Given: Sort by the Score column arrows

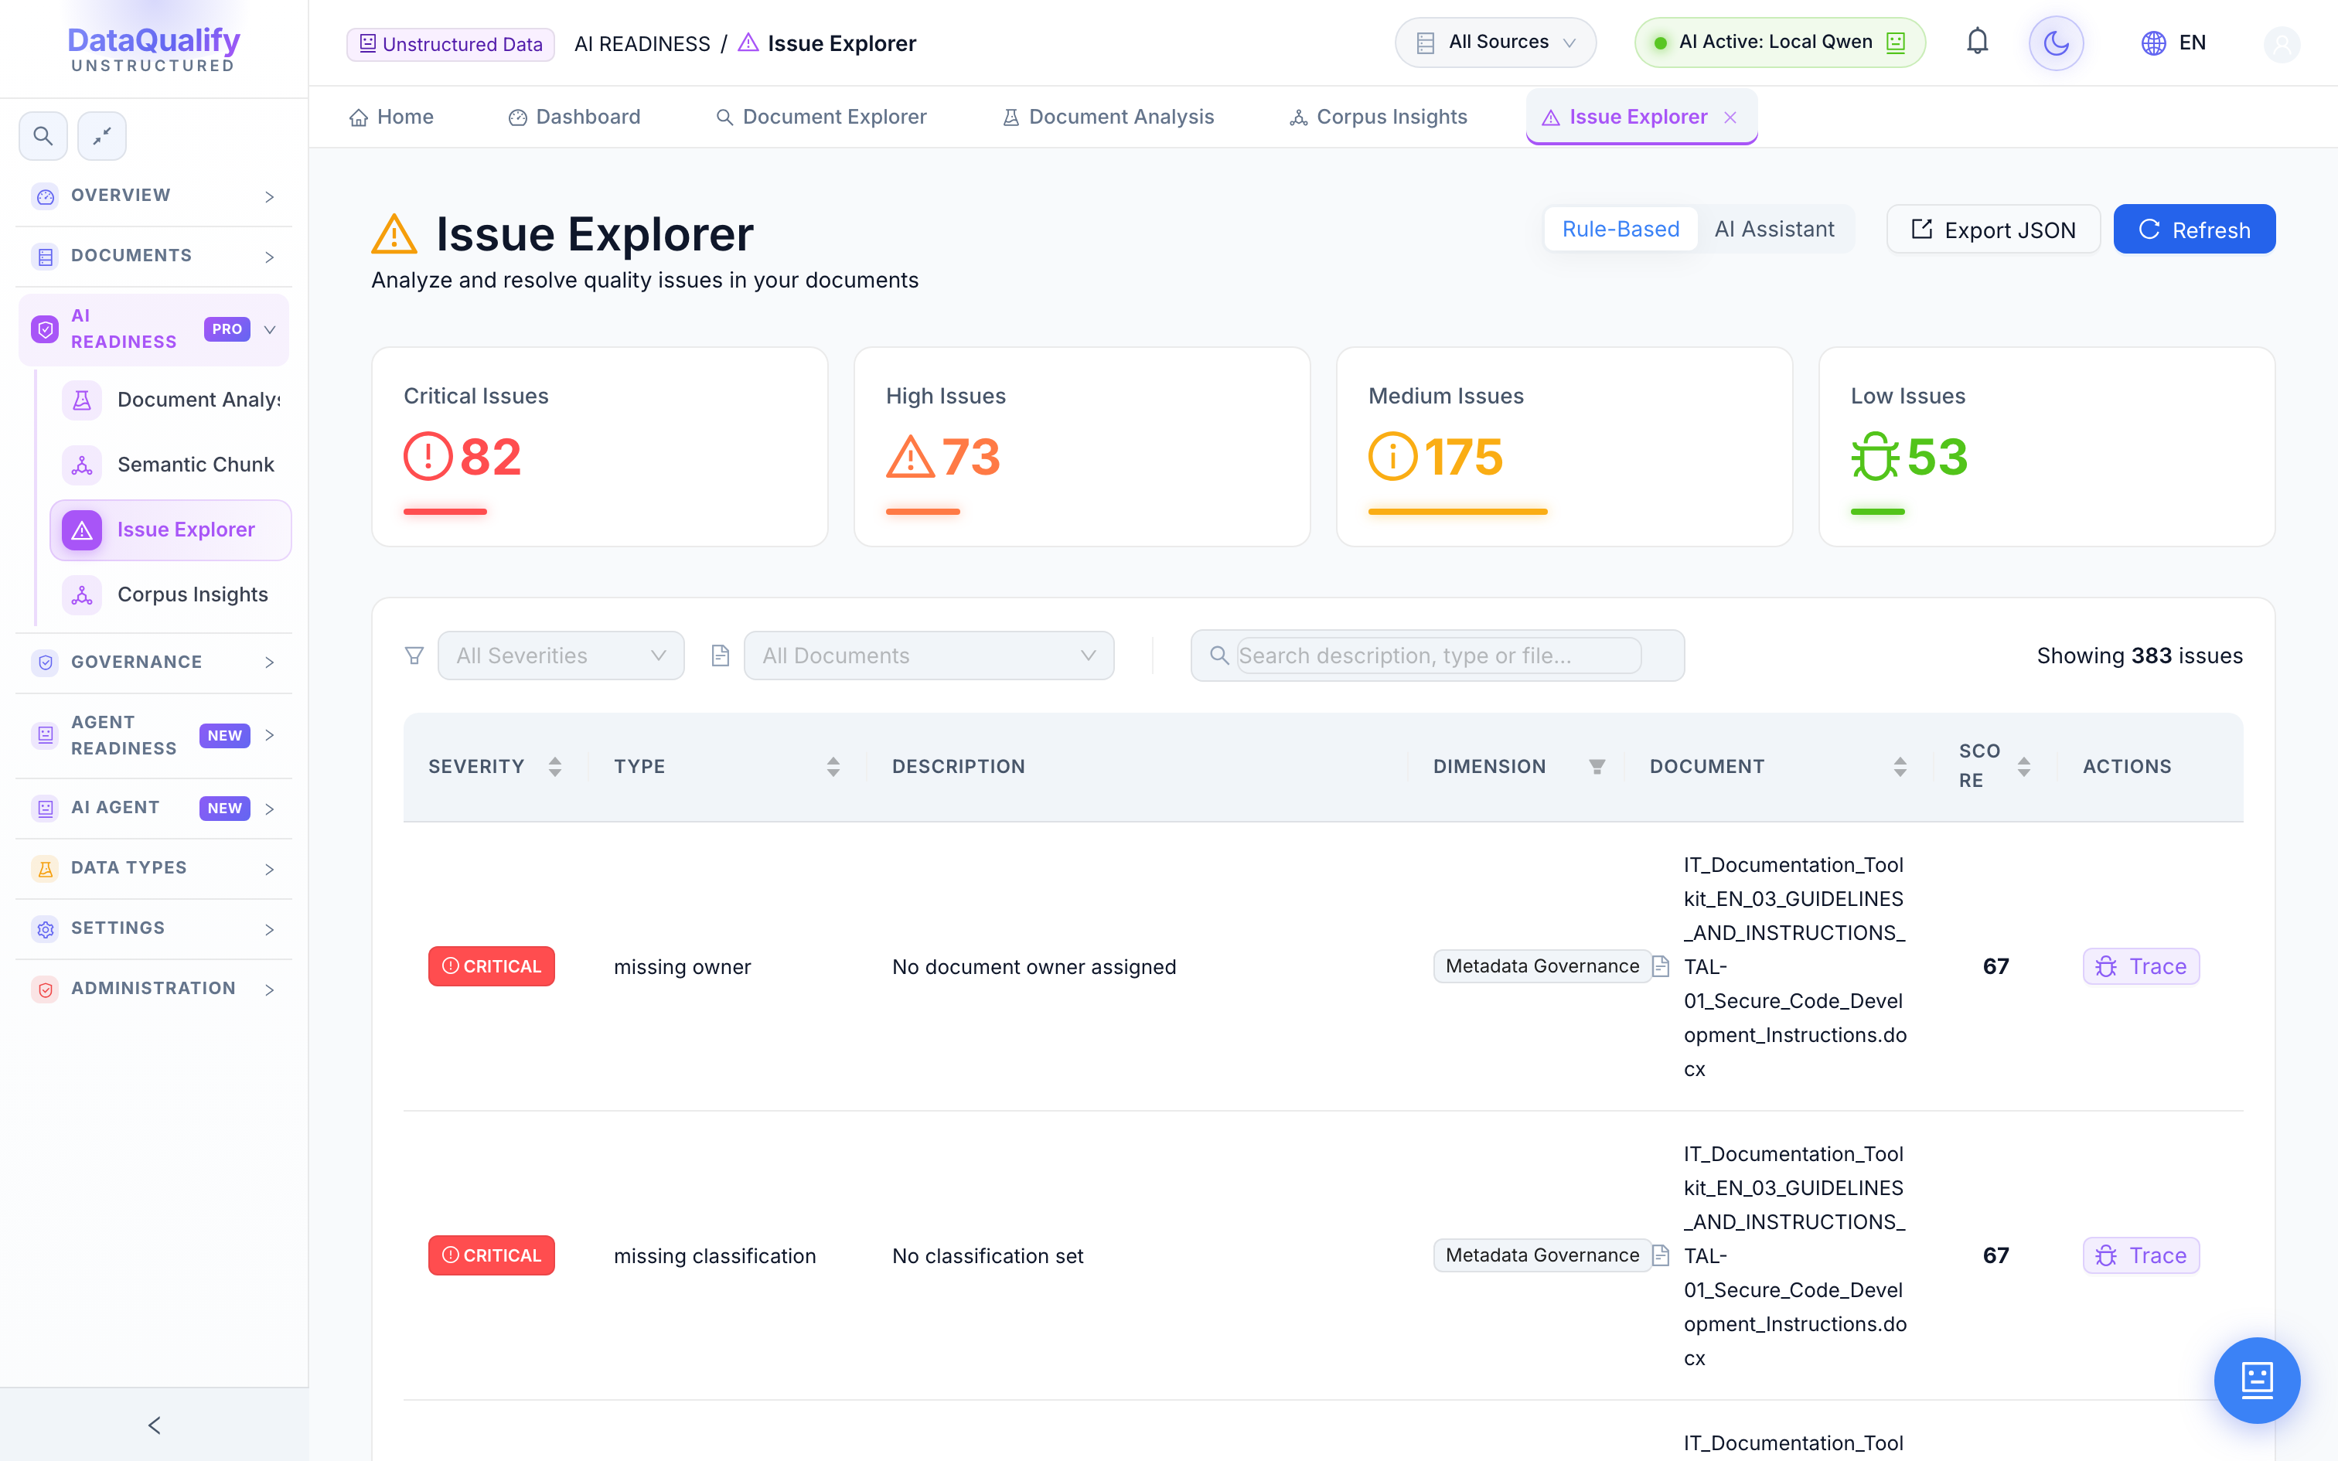Looking at the screenshot, I should tap(2023, 766).
